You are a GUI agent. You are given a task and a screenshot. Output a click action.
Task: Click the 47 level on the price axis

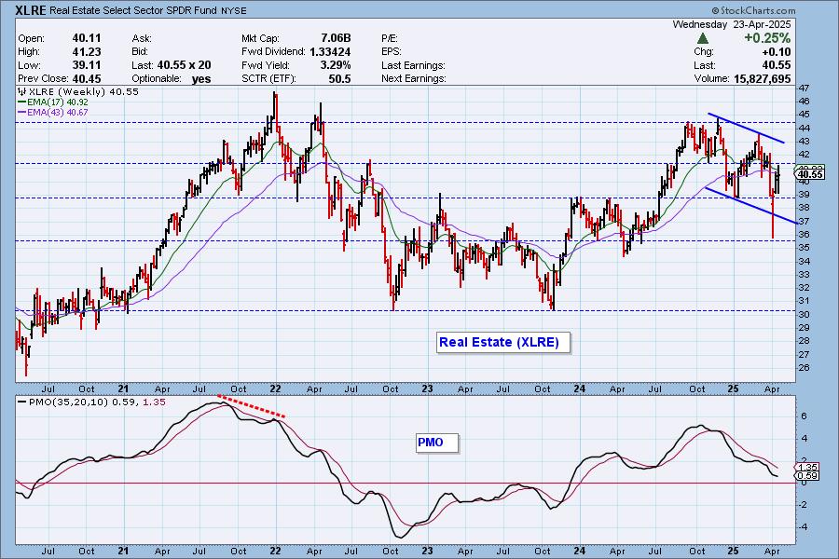coord(804,88)
